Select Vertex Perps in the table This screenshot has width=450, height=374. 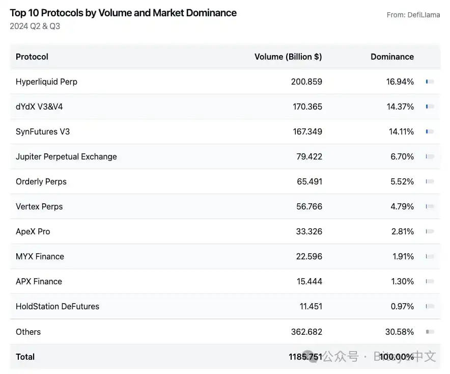tap(39, 206)
